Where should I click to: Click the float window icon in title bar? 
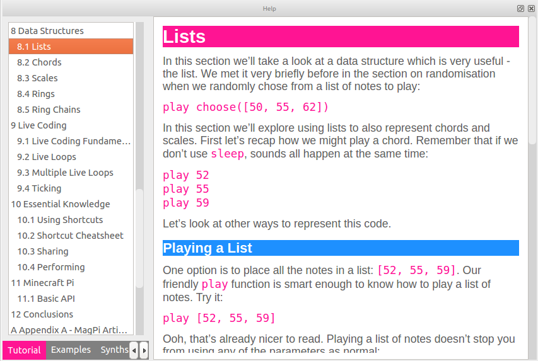click(520, 8)
